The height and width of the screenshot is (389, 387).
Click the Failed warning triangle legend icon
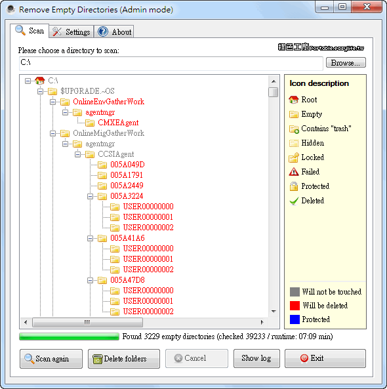294,172
